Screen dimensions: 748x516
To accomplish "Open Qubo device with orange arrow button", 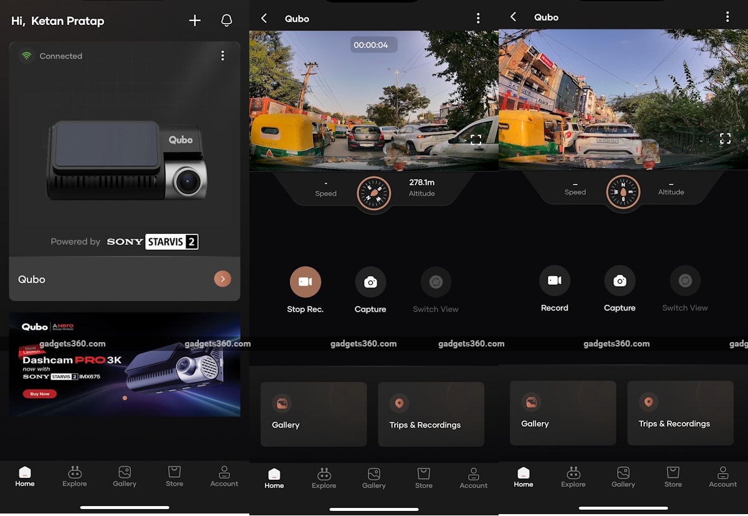I will [x=223, y=279].
